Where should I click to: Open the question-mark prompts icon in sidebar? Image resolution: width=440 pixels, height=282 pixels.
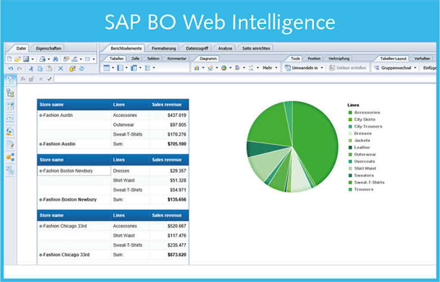click(10, 118)
